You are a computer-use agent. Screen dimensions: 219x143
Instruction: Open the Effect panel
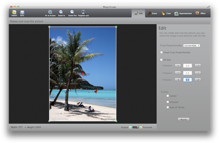click(201, 14)
